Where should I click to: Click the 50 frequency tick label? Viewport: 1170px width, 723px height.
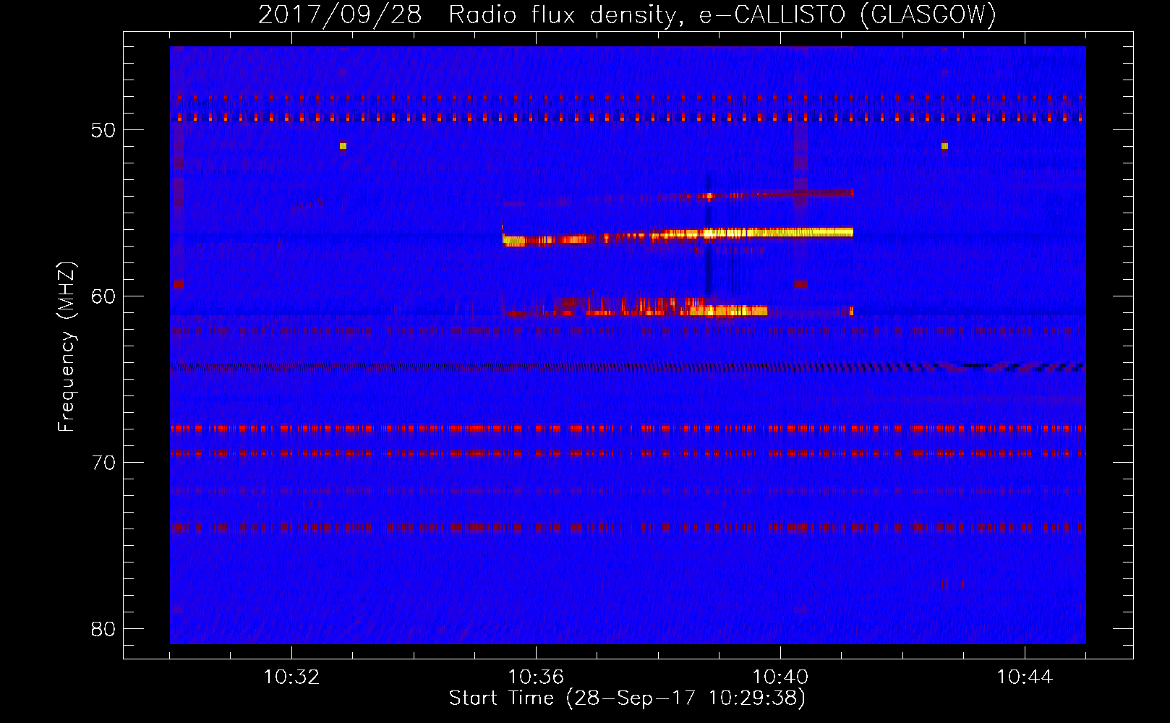(103, 130)
